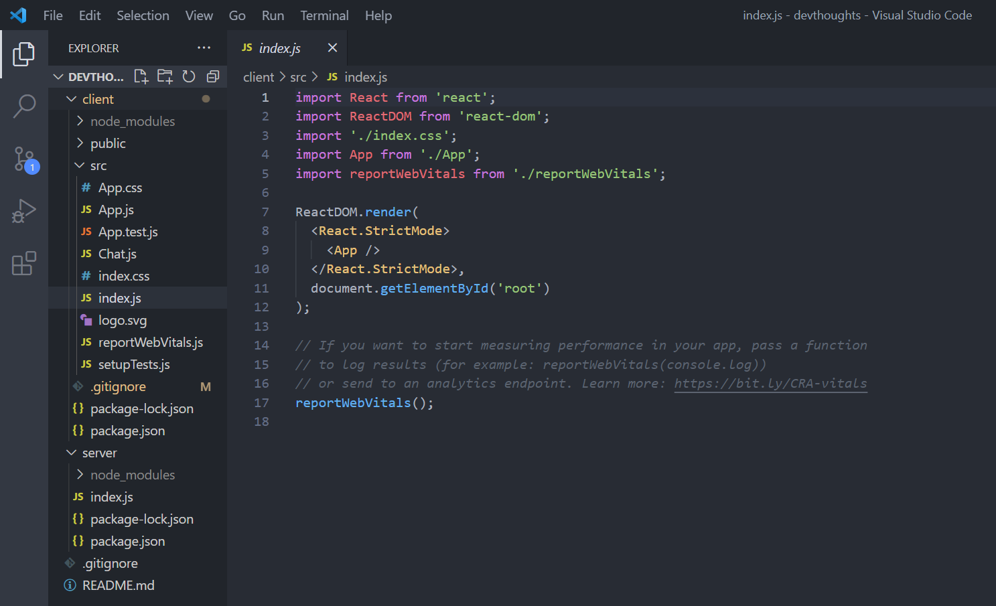
Task: Close the index.js editor tab
Action: [x=332, y=48]
